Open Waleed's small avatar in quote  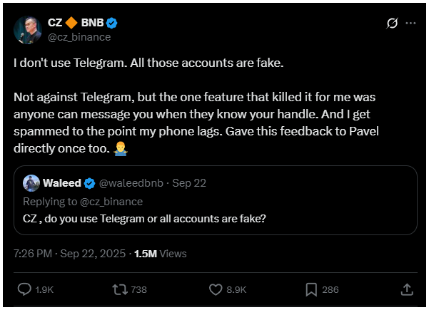[x=31, y=183]
